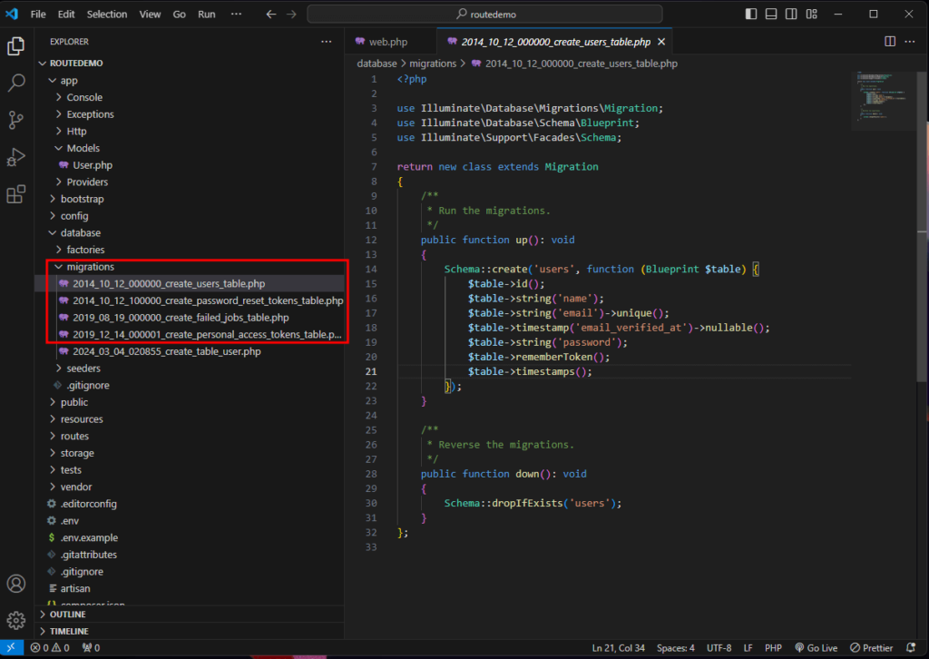Screen dimensions: 929x659
Task: Click the remote window status icon
Action: 11,648
